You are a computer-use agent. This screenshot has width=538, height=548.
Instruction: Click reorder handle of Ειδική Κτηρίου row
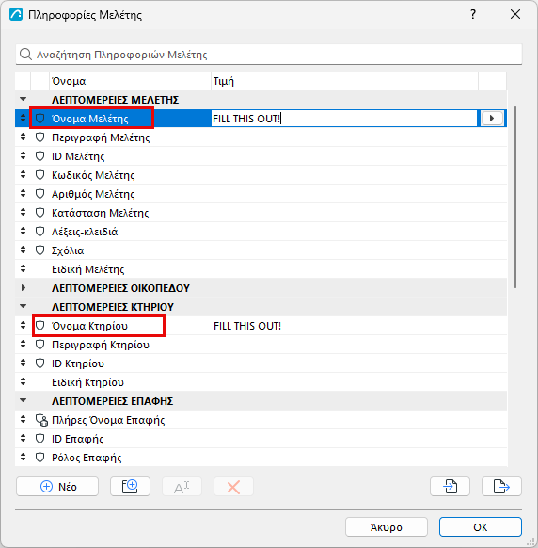coord(23,382)
